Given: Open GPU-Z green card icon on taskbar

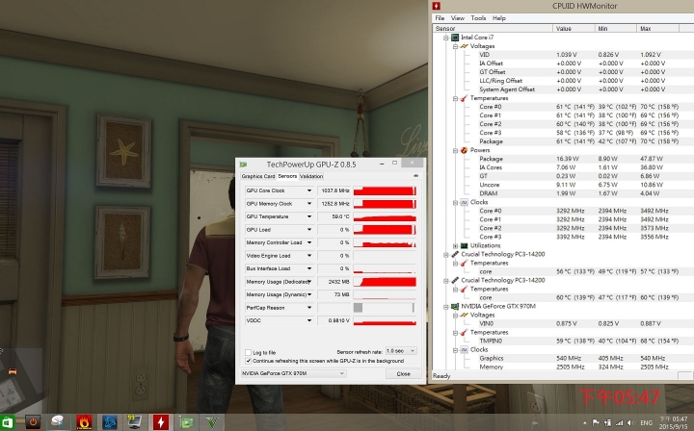Looking at the screenshot, I should click(186, 422).
